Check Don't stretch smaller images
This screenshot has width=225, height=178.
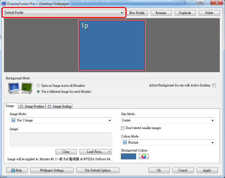[x=123, y=128]
